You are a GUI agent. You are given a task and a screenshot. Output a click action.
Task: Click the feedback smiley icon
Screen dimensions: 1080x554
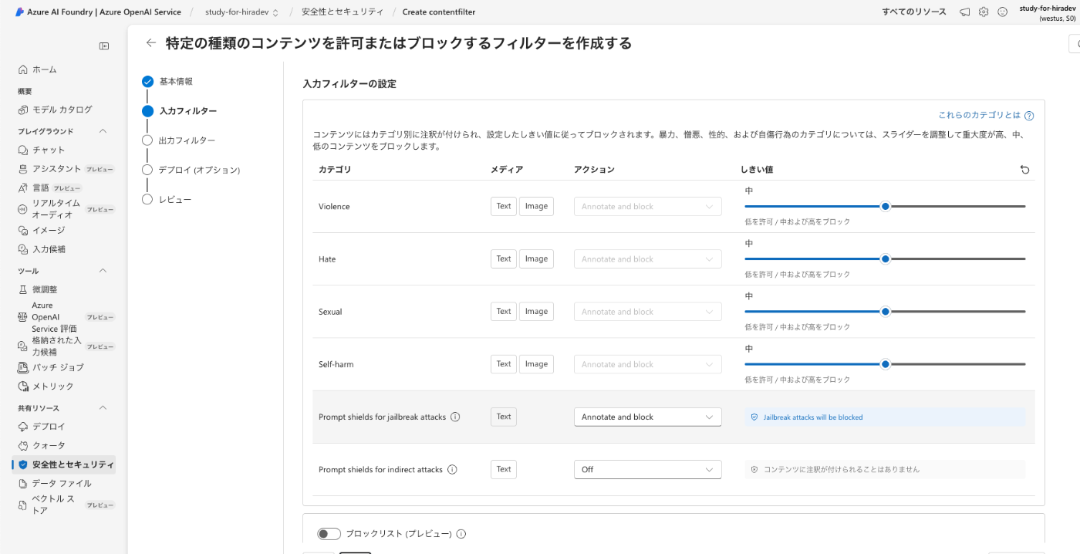(x=1003, y=12)
